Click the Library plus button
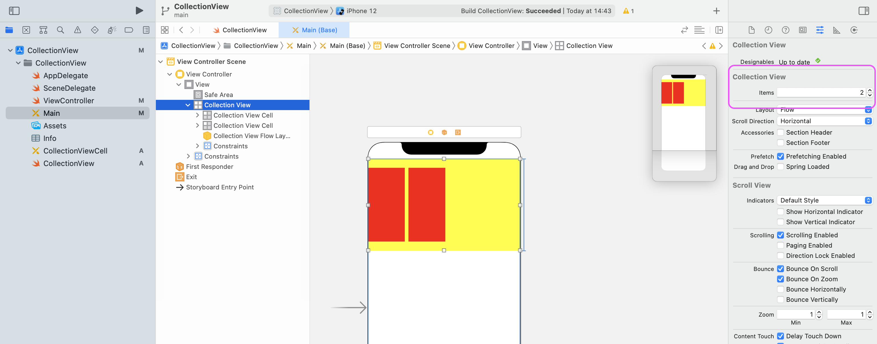This screenshot has height=344, width=877. tap(716, 11)
